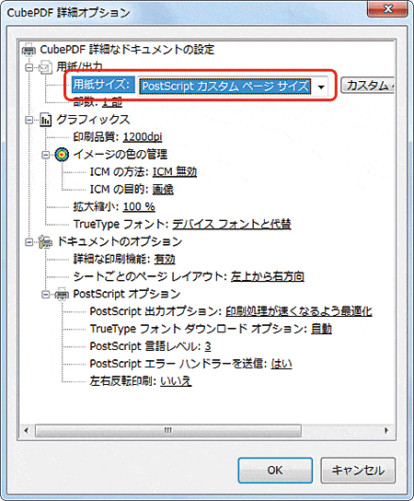Click the ICM の方法 value ICM 無効

tap(175, 172)
